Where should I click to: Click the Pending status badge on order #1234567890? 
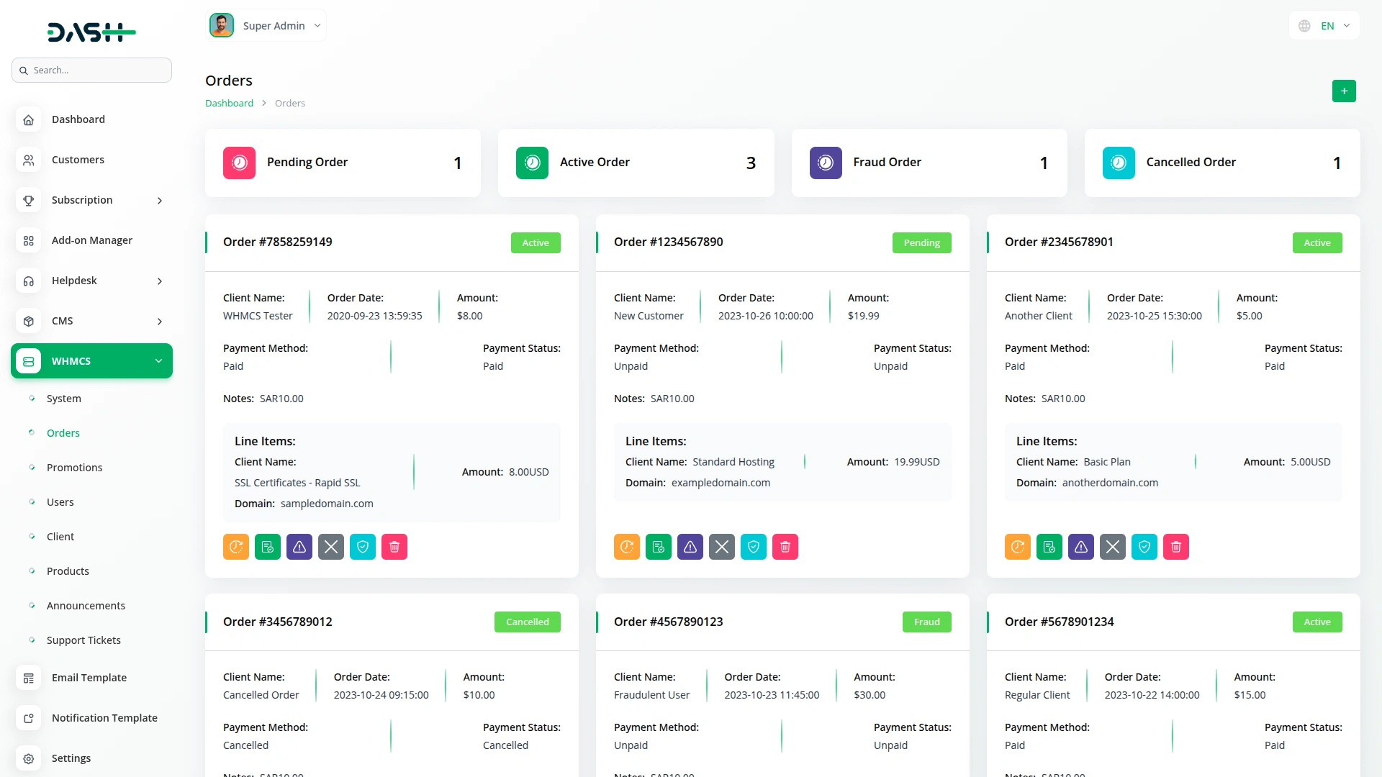click(922, 243)
